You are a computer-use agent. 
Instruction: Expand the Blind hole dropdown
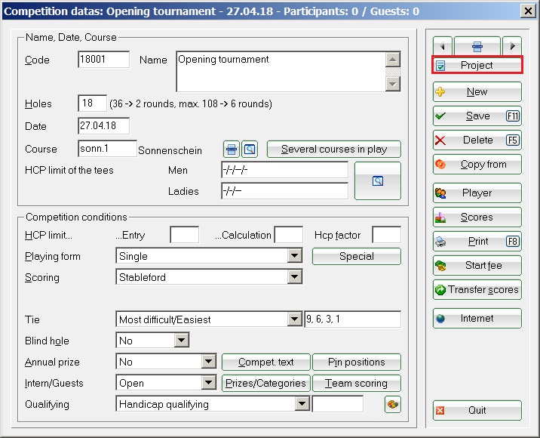point(181,341)
